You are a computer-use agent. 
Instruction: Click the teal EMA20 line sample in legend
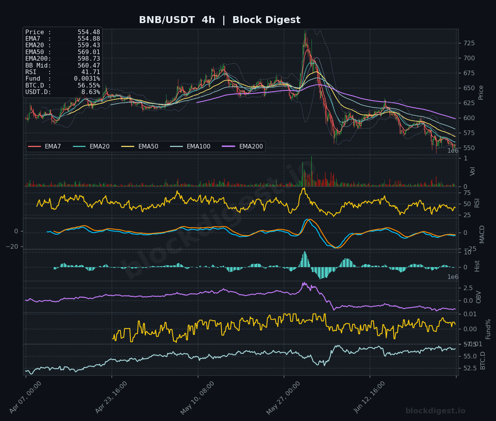pos(79,147)
